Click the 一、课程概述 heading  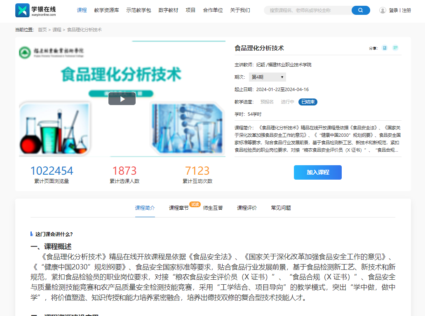coord(51,247)
